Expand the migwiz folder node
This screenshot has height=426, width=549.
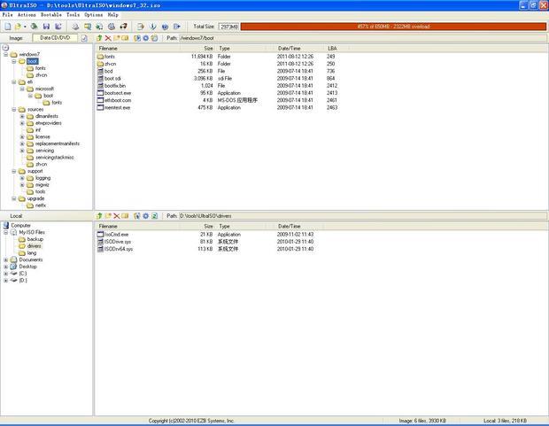[22, 185]
